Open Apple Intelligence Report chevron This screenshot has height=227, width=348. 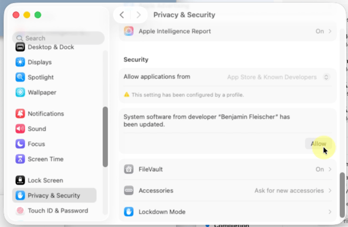click(330, 31)
